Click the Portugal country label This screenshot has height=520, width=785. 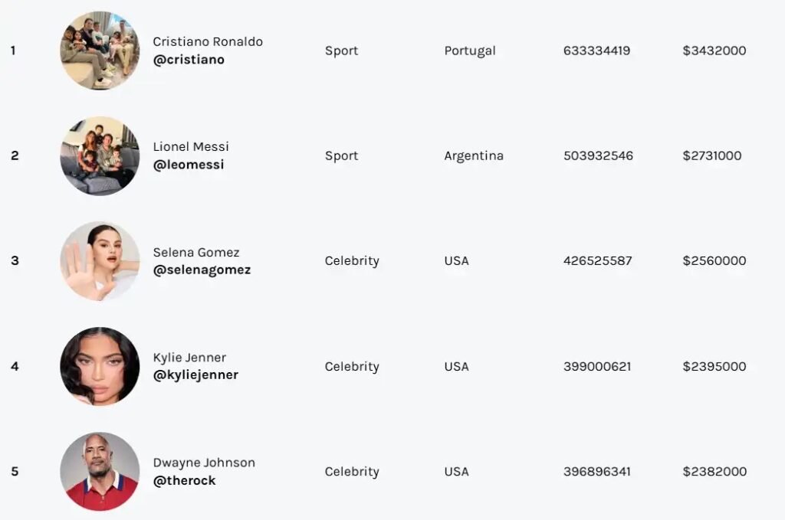click(x=470, y=51)
